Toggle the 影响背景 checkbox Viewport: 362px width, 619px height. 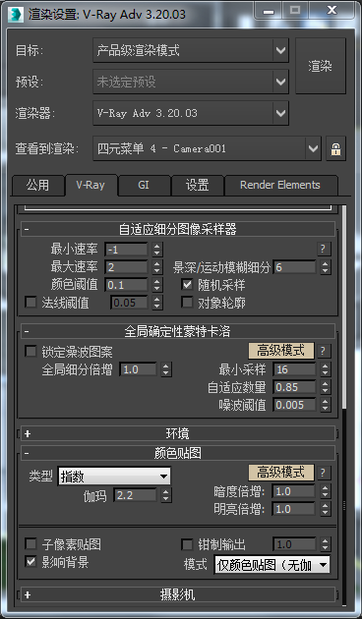coord(30,562)
